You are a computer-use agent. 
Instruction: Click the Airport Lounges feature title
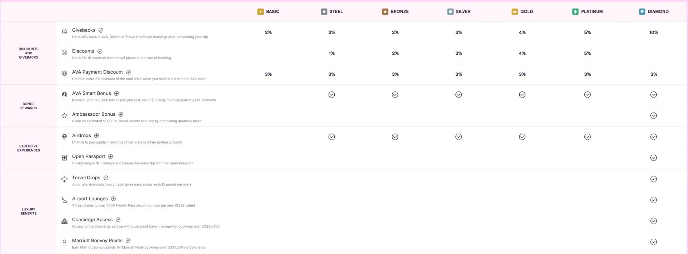(90, 199)
